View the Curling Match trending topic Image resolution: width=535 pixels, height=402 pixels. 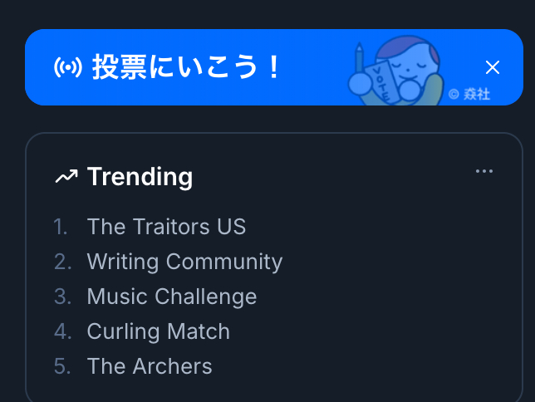click(x=158, y=331)
